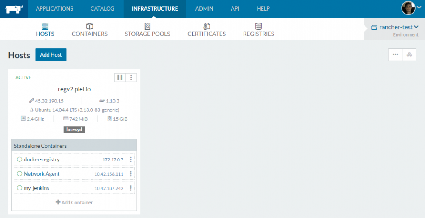Click the Standalone Containers header
Image resolution: width=425 pixels, height=218 pixels.
pos(74,146)
